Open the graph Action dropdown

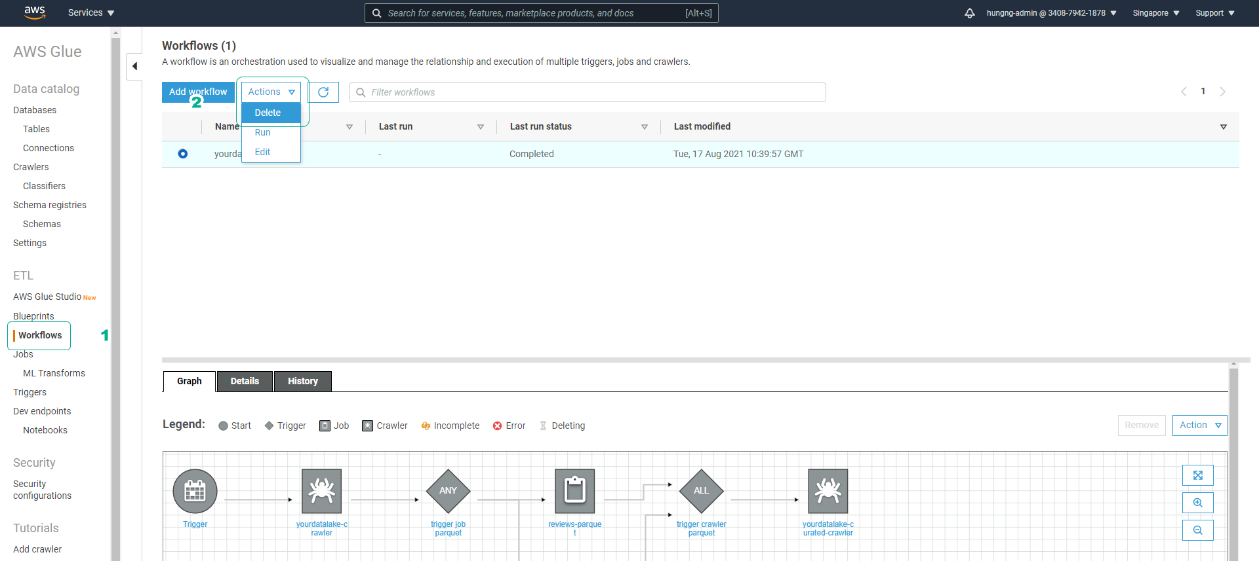point(1200,425)
